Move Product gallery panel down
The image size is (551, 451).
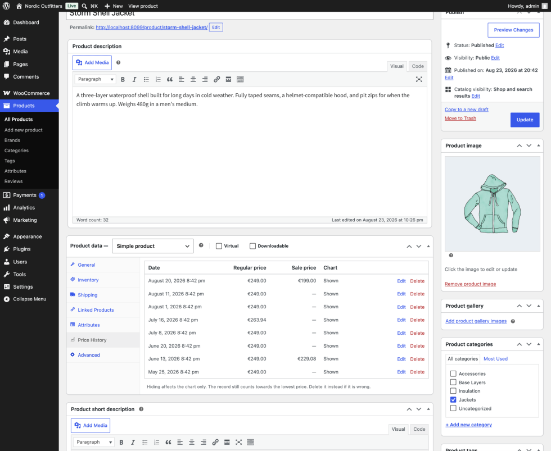tap(529, 306)
